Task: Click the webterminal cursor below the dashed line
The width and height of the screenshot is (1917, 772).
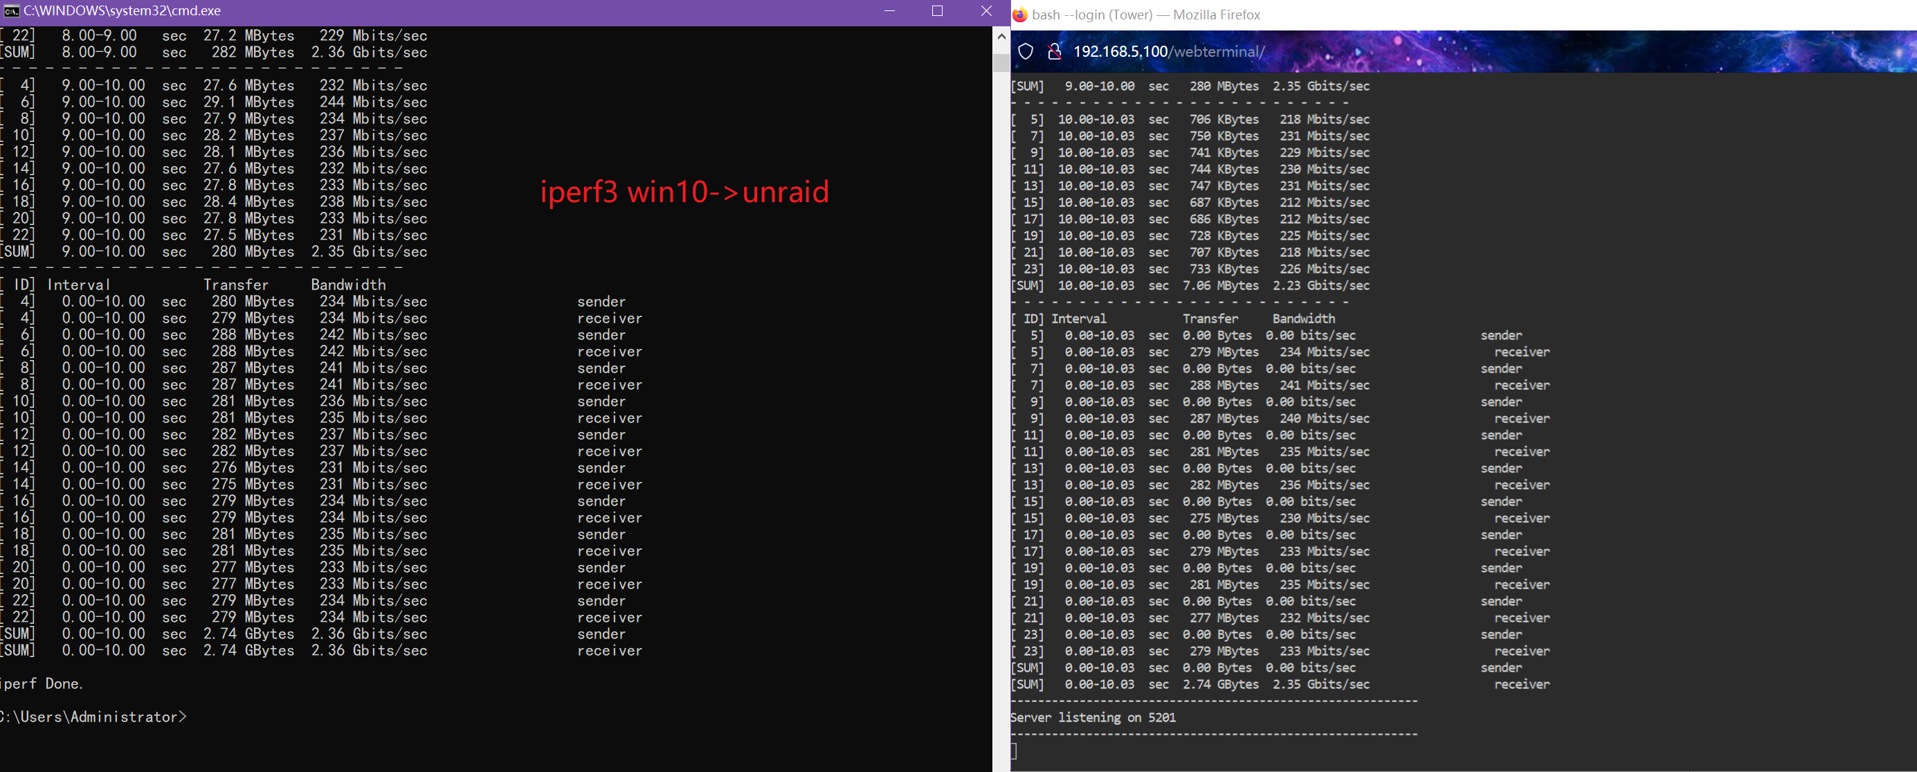Action: 1014,751
